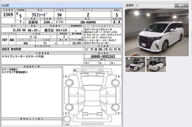Click recycle deposit 18,950
Viewport: 192px width, 127px height.
click(77, 43)
